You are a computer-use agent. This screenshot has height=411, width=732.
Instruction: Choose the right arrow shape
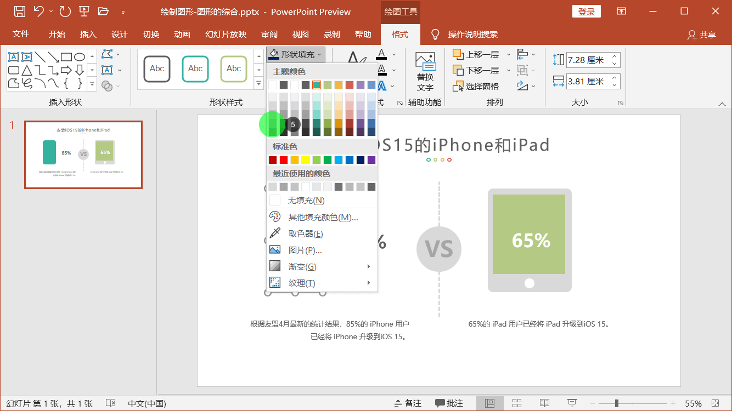(x=66, y=70)
